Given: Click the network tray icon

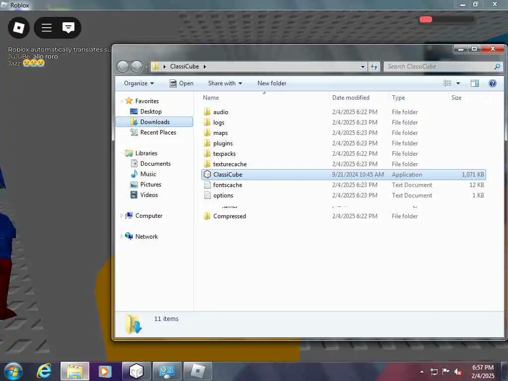Looking at the screenshot, I should [434, 372].
